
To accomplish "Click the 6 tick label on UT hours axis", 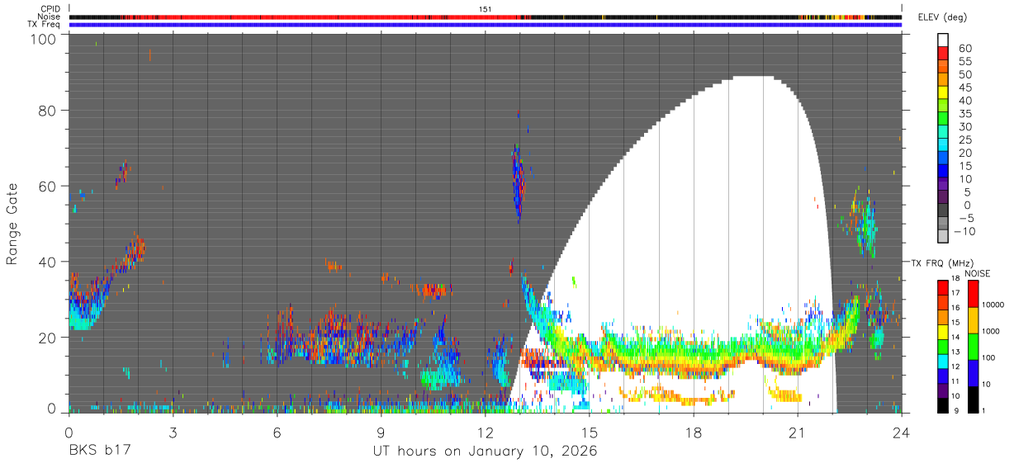I will click(x=277, y=432).
